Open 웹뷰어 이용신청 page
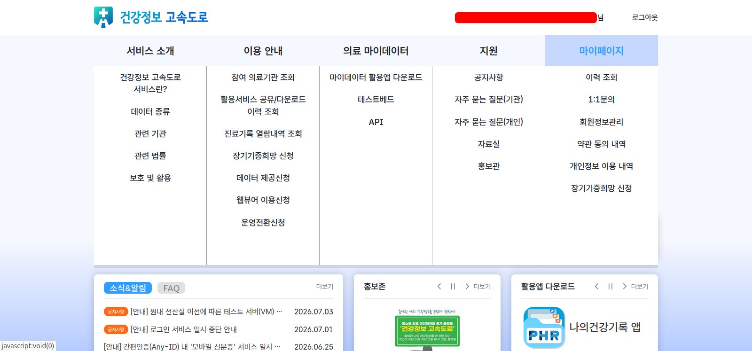Screen dimensions: 752x351 click(263, 200)
